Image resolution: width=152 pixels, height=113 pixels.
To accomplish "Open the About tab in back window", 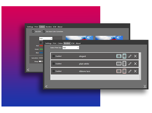I will [60, 27].
